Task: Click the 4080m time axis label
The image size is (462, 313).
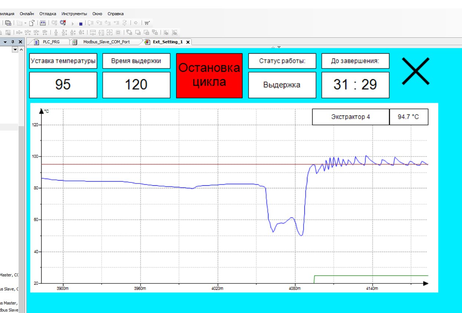Action: (x=295, y=288)
